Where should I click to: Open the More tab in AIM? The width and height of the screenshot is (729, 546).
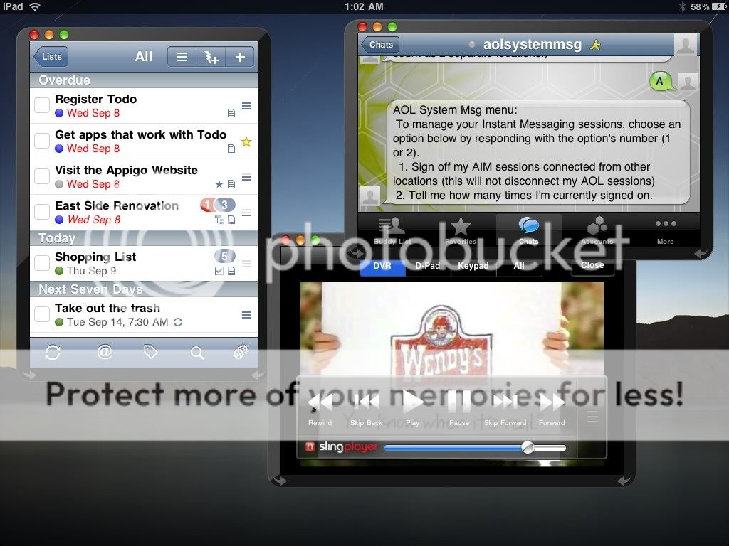click(x=666, y=231)
